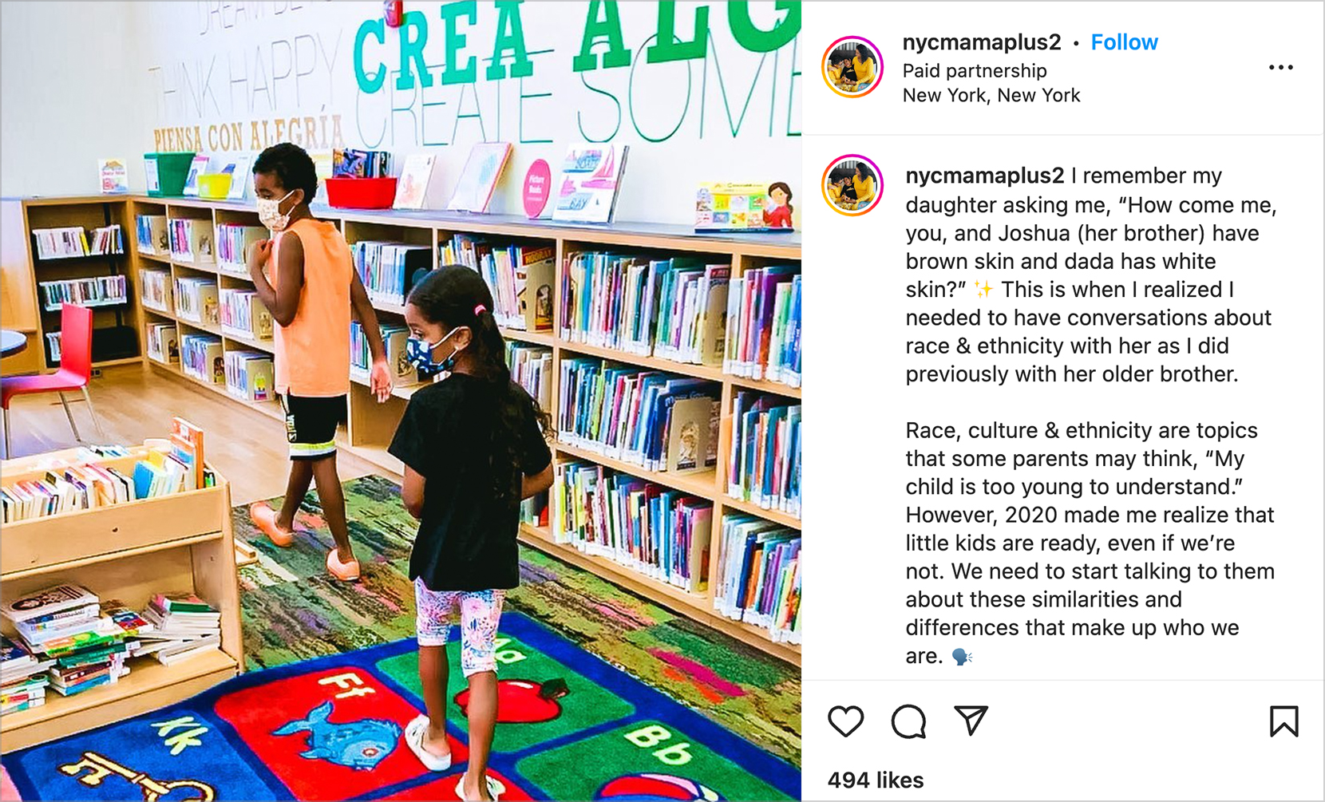Open nycmamaplus2 profile from caption username

pyautogui.click(x=985, y=176)
